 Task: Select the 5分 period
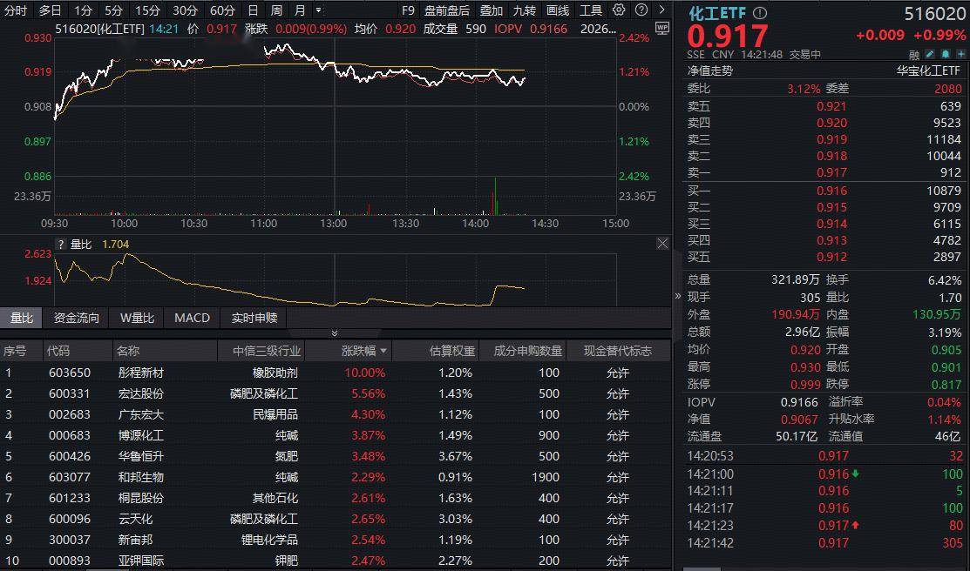114,10
